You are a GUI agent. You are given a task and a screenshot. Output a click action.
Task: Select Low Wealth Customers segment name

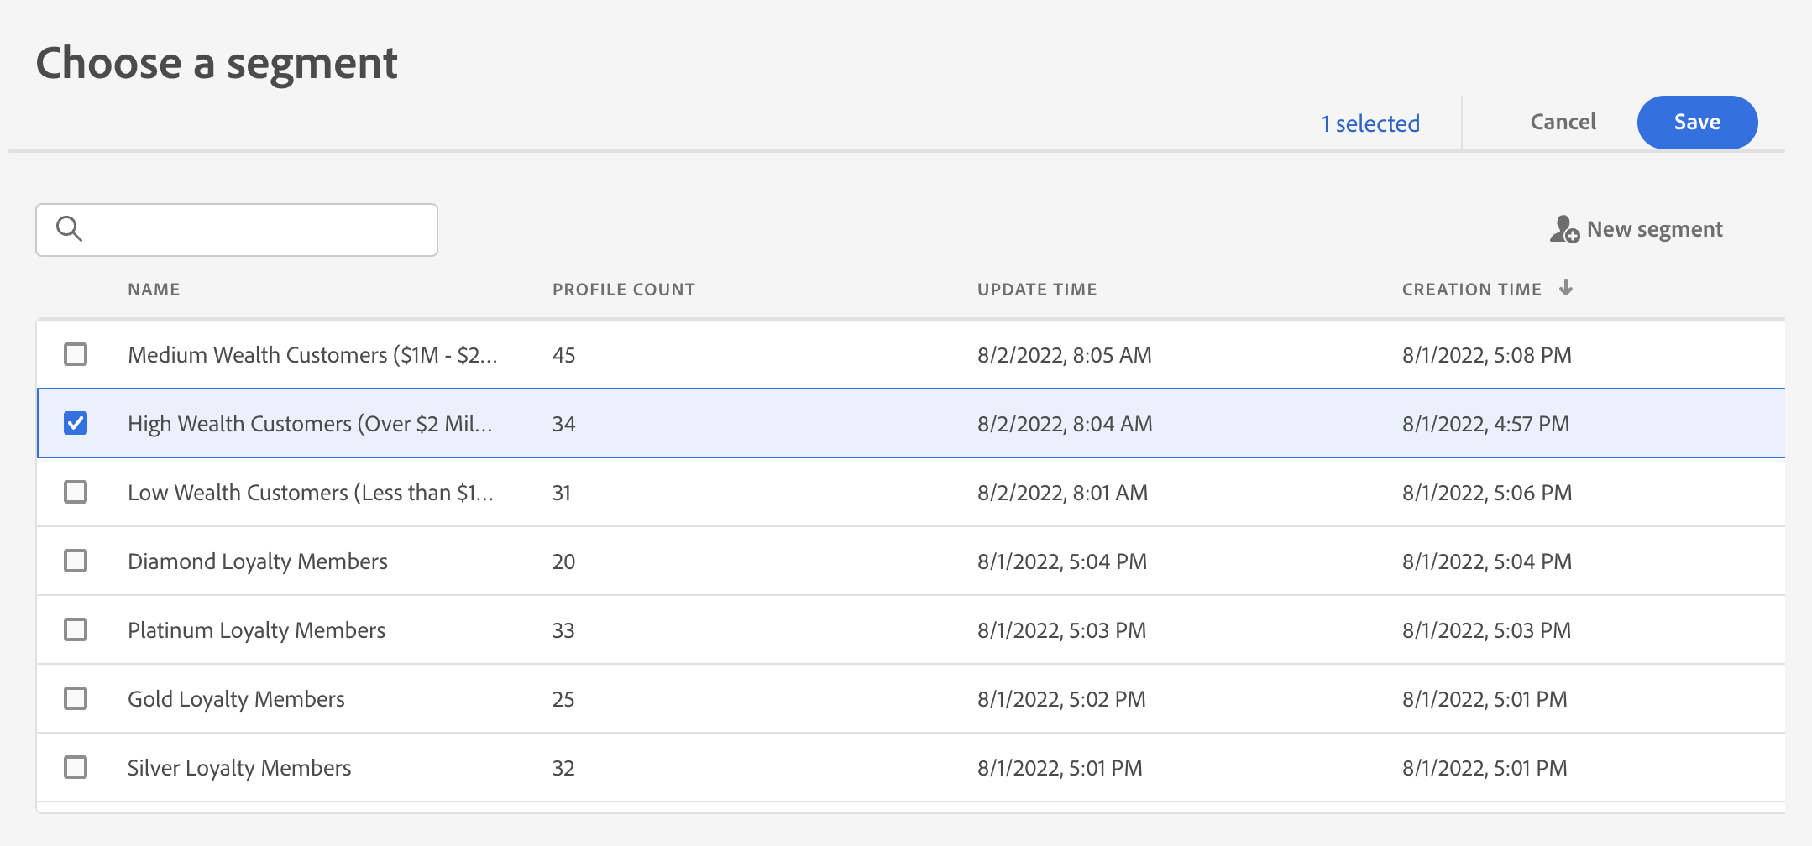[311, 493]
